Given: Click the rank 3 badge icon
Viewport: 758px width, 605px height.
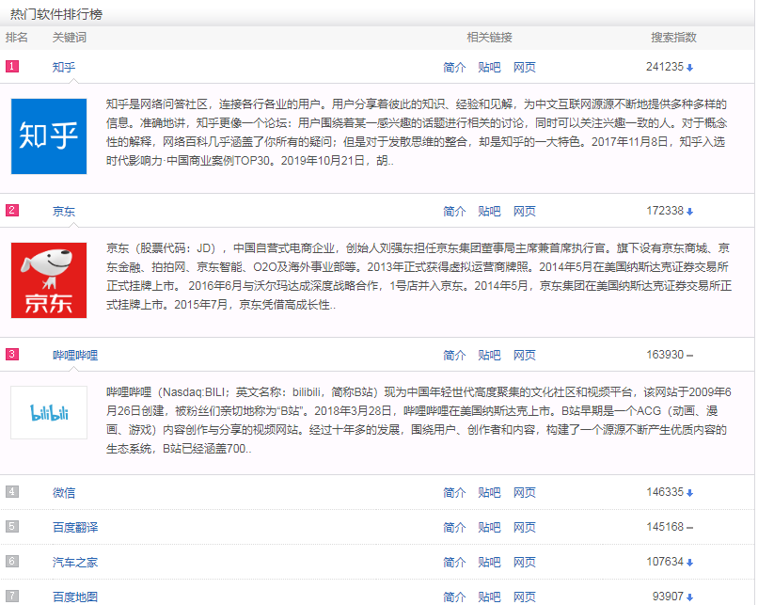Looking at the screenshot, I should tap(12, 355).
